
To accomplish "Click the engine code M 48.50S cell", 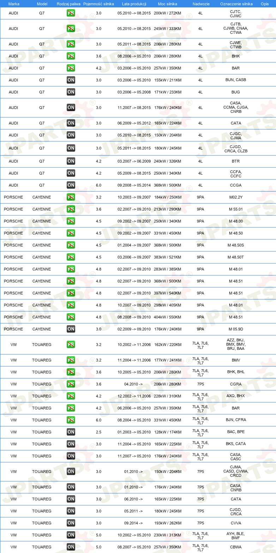I will 236,245.
